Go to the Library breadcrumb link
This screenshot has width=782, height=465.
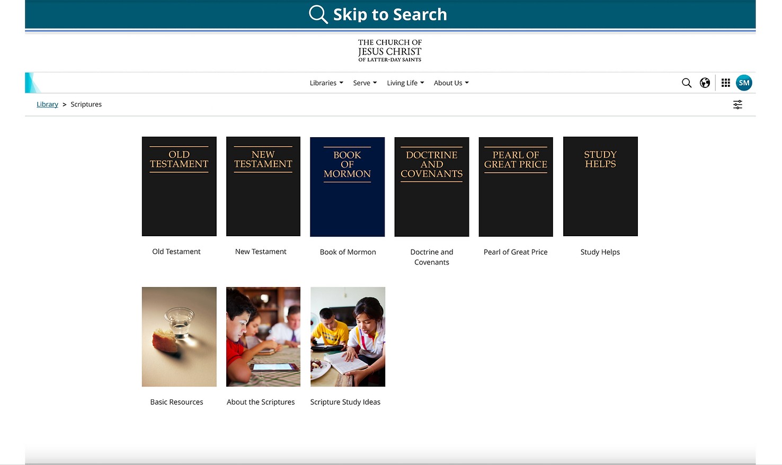pyautogui.click(x=47, y=104)
